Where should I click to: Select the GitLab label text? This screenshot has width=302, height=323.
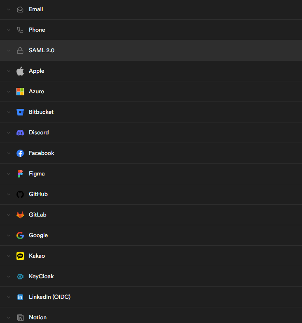click(x=37, y=215)
